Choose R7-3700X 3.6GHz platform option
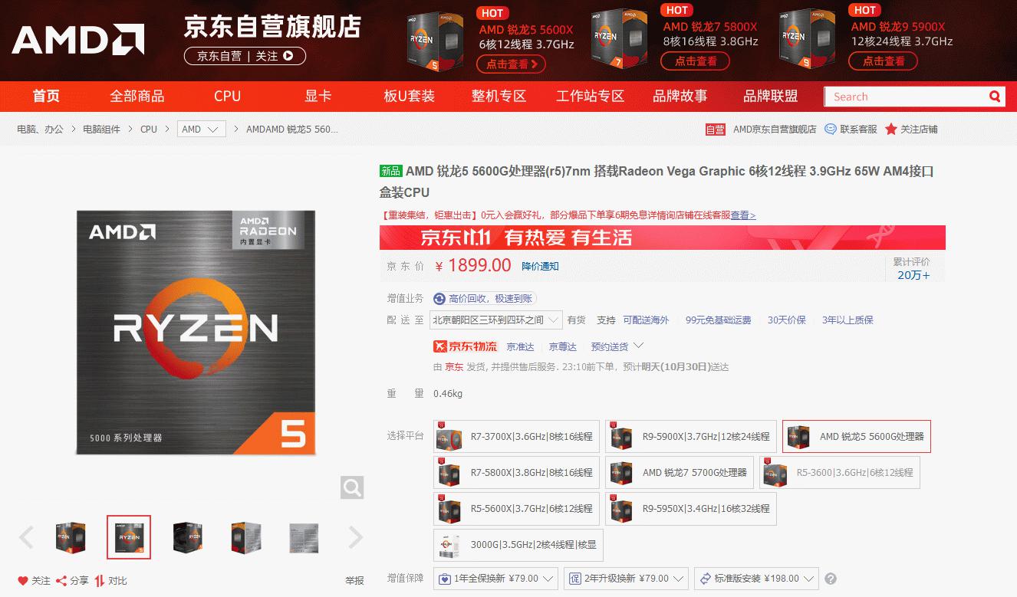1017x597 pixels. tap(517, 436)
